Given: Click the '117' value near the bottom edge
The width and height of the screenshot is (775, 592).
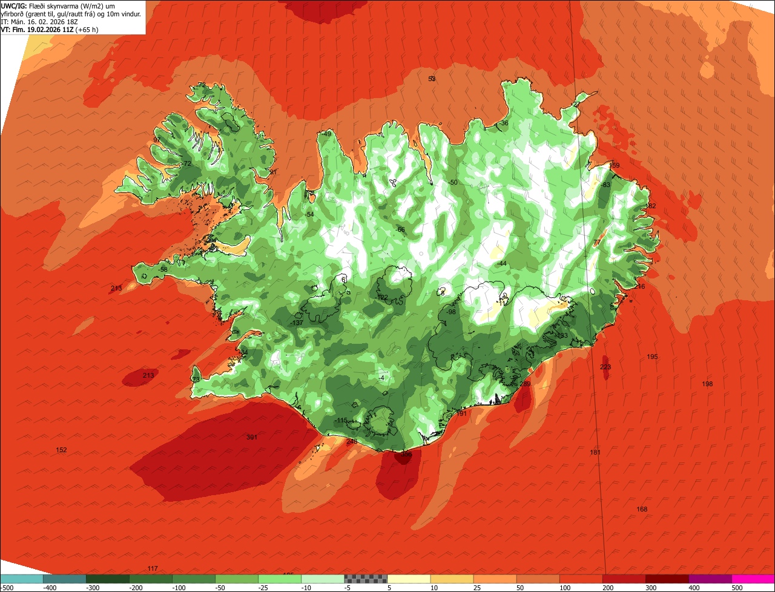Looking at the screenshot, I should tap(153, 568).
